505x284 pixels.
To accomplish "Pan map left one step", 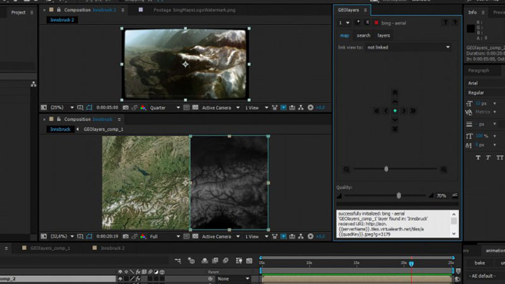I will (x=386, y=111).
